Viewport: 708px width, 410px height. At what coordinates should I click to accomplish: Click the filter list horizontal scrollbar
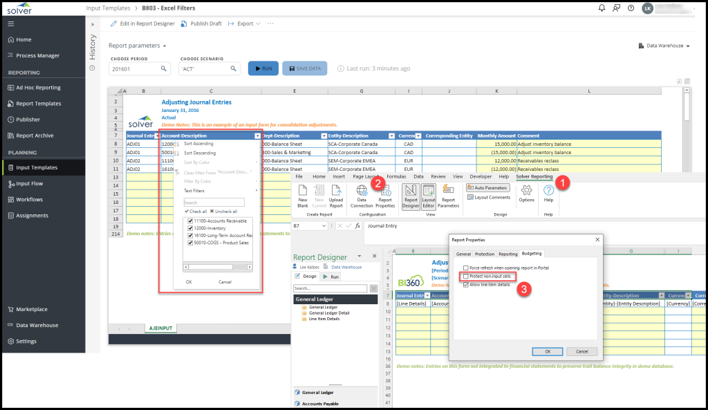click(218, 267)
